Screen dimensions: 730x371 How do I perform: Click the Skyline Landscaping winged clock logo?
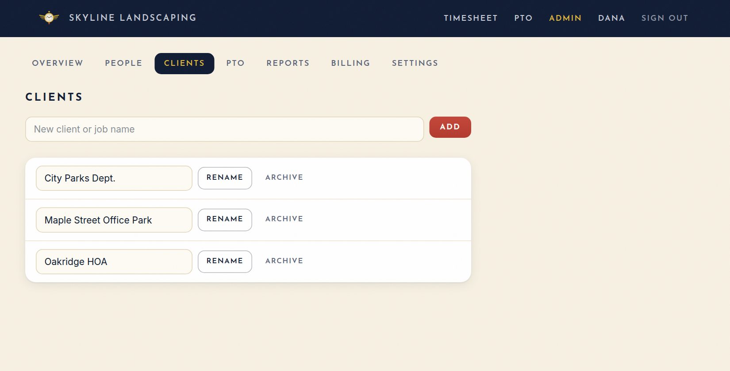[x=49, y=18]
